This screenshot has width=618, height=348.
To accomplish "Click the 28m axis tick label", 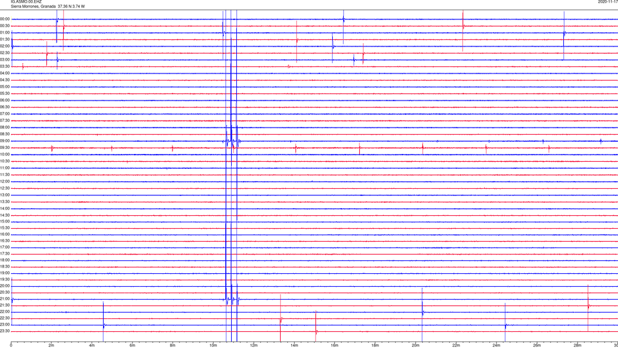I will [577, 345].
